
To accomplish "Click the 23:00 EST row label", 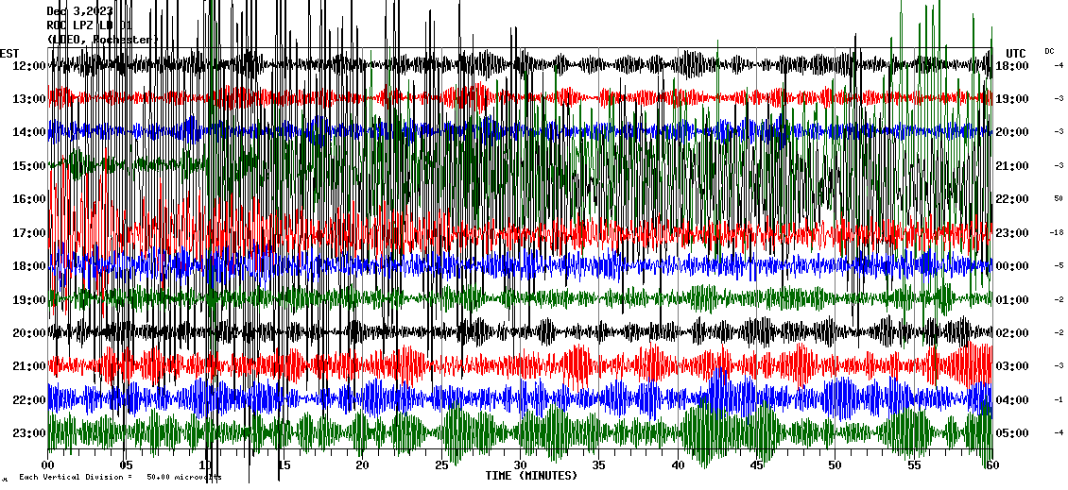I will pyautogui.click(x=29, y=433).
